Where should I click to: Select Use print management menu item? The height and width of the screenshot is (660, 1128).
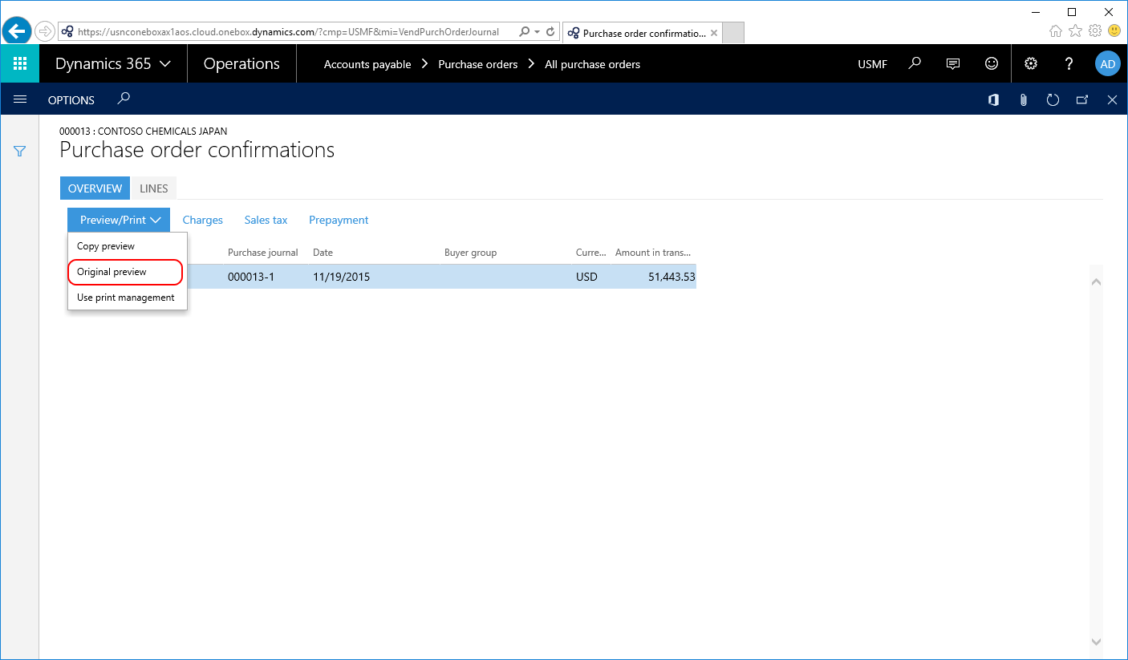[x=128, y=298]
